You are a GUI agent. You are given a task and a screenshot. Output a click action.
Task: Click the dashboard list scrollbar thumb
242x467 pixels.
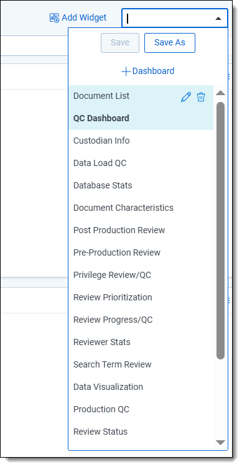[x=220, y=231]
